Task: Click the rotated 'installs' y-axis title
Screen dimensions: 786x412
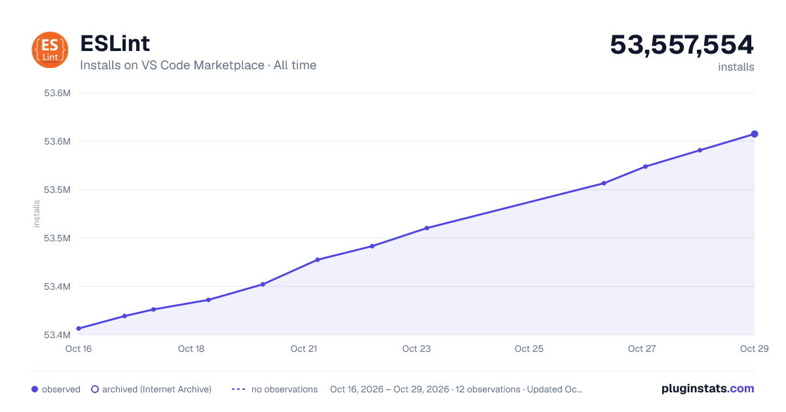Action: pos(37,214)
